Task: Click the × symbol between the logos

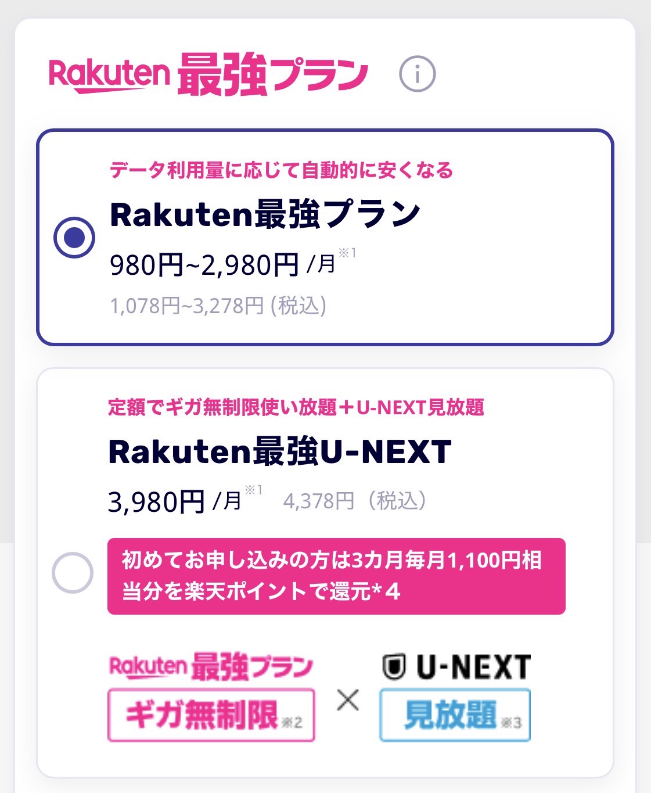Action: (348, 700)
